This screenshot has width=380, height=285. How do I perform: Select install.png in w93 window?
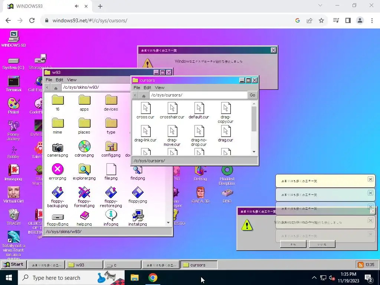[x=138, y=217]
